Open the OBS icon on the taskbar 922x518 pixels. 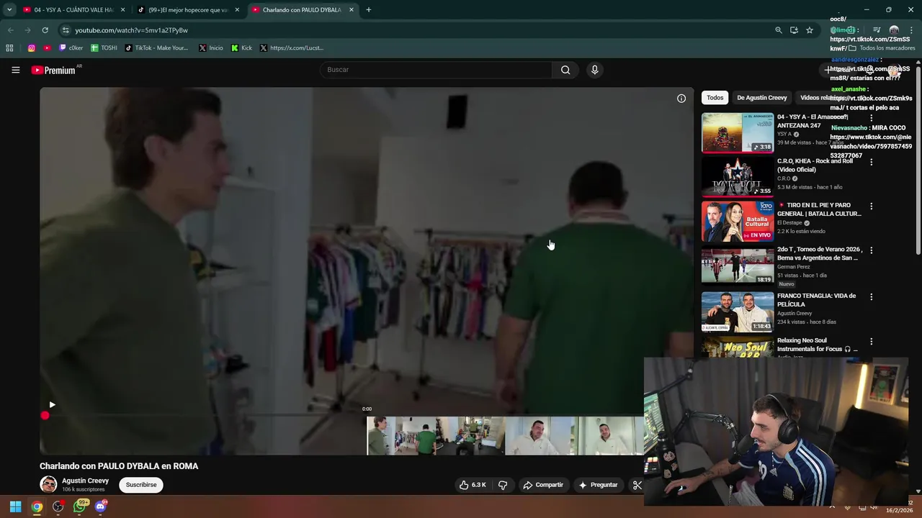58,506
